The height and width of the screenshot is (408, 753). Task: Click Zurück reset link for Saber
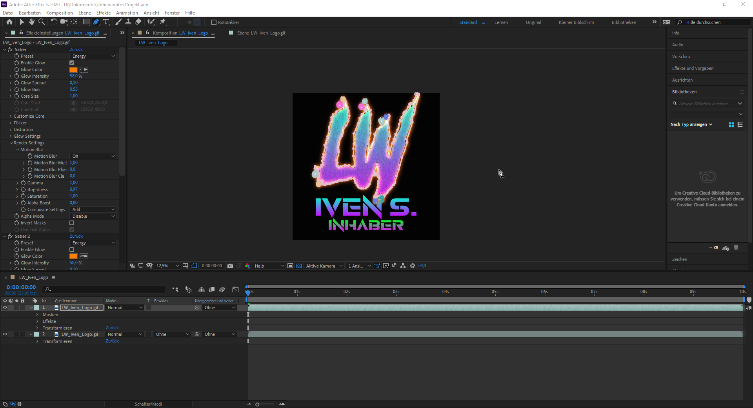click(x=76, y=49)
